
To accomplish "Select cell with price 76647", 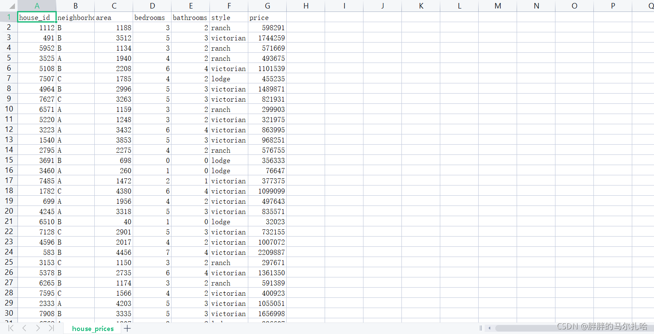I will 267,171.
